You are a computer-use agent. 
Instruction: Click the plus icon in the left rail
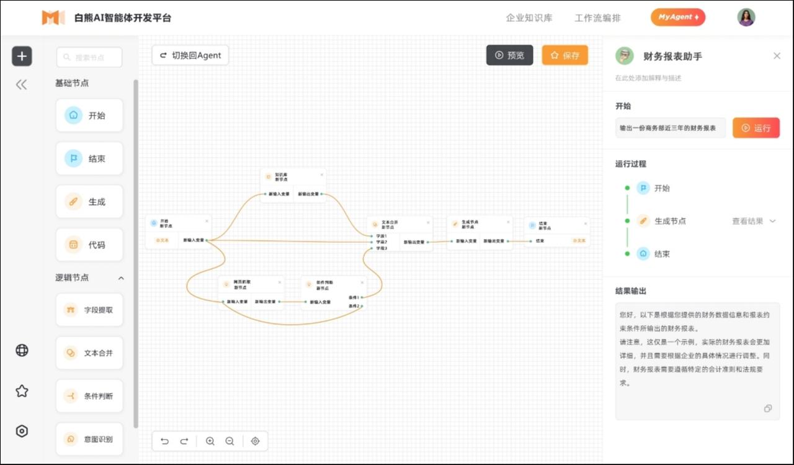coord(22,56)
